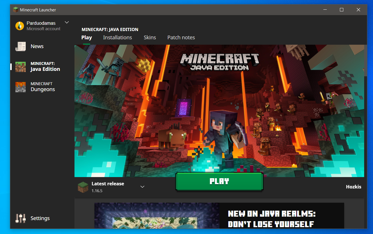373x234 pixels.
Task: Select the Java Edition grass block icon
Action: point(20,67)
